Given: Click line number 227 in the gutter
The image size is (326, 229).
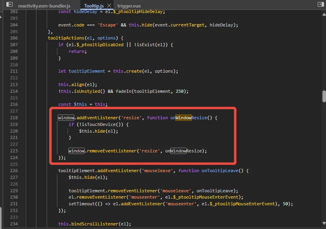Looking at the screenshot, I should (x=14, y=177).
